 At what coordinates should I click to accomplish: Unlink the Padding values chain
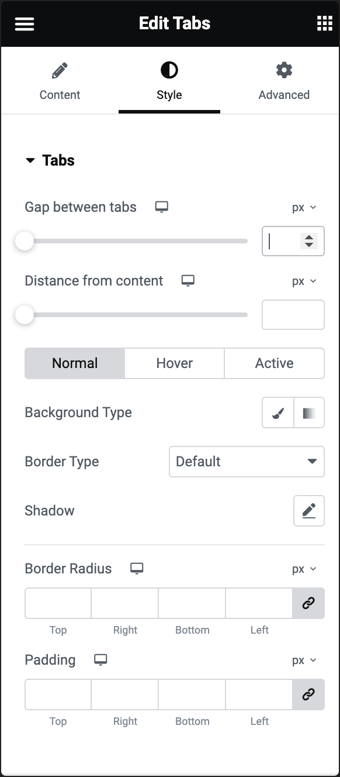tap(308, 695)
